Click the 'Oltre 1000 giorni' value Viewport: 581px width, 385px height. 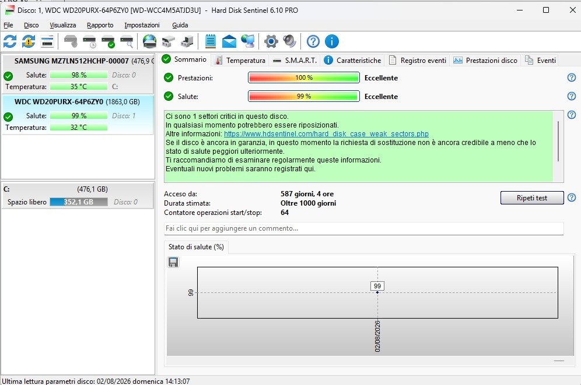308,203
